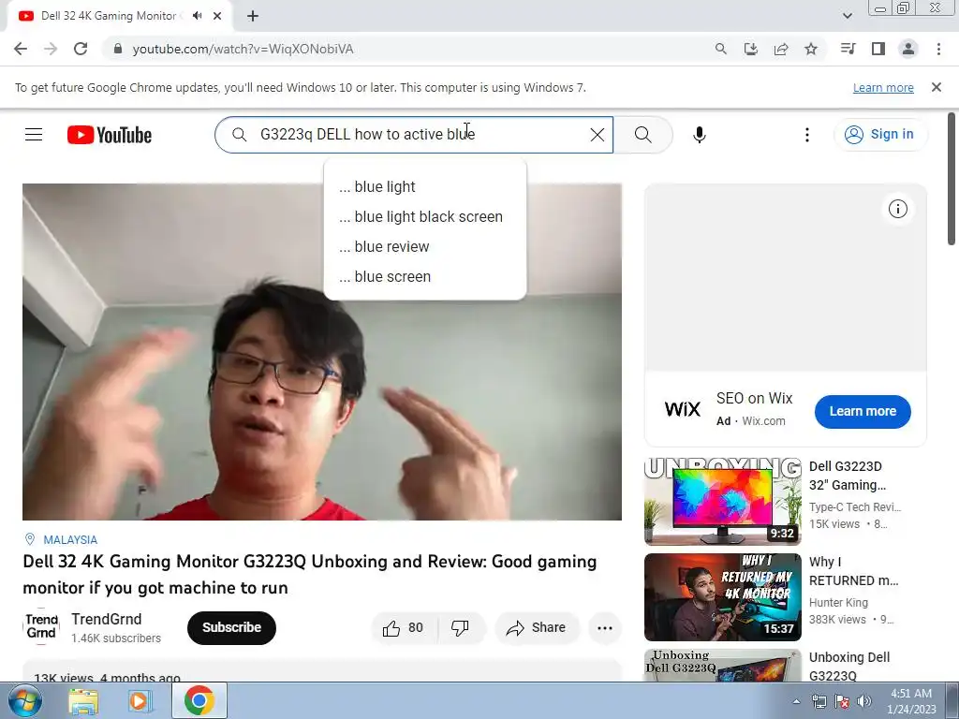
Task: Share this page icon in address bar
Action: [780, 49]
